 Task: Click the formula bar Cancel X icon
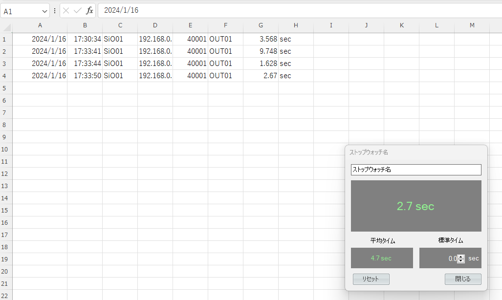[x=66, y=10]
